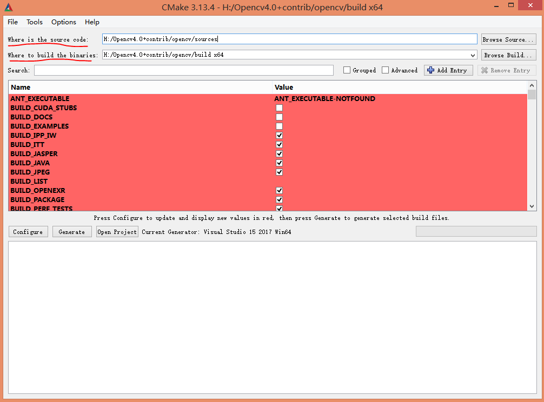This screenshot has width=544, height=402.
Task: Click the Current Generator Visual Studio text
Action: pyautogui.click(x=216, y=232)
